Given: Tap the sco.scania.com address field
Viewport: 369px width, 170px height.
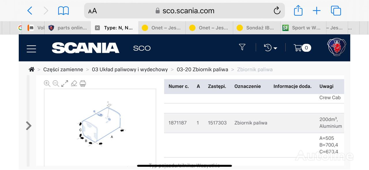Looking at the screenshot, I should tap(184, 11).
